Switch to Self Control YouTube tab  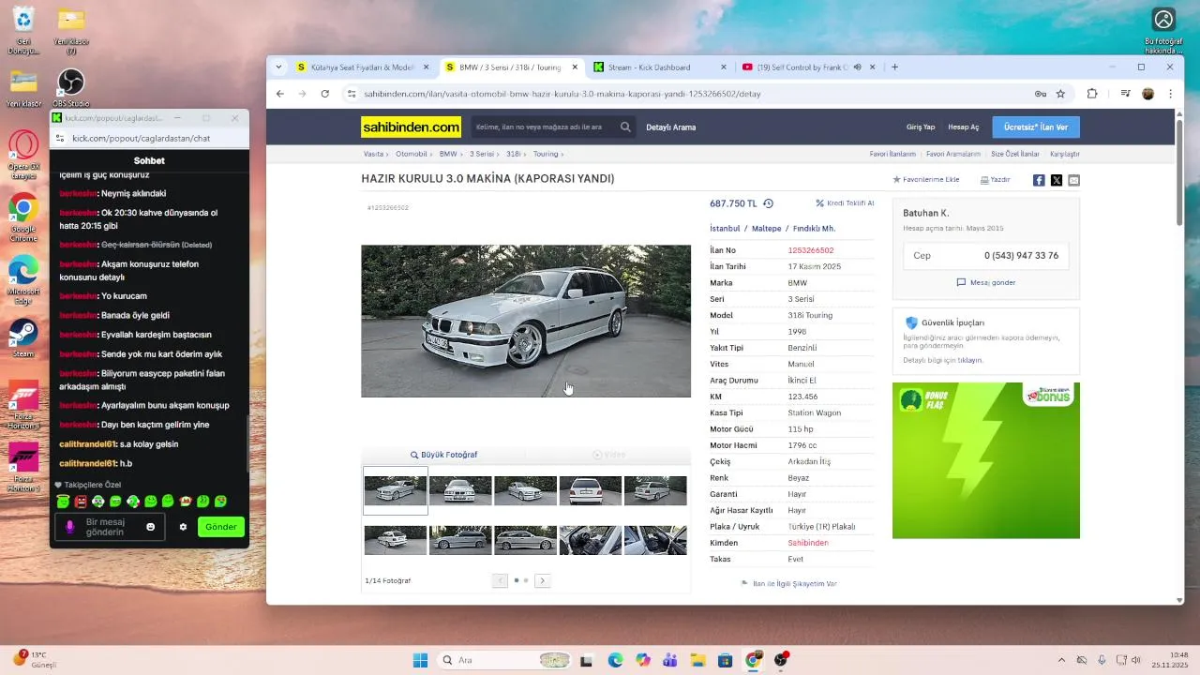807,67
